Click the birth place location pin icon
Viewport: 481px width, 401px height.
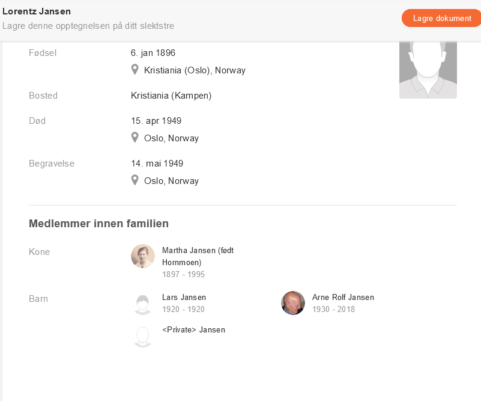(135, 70)
